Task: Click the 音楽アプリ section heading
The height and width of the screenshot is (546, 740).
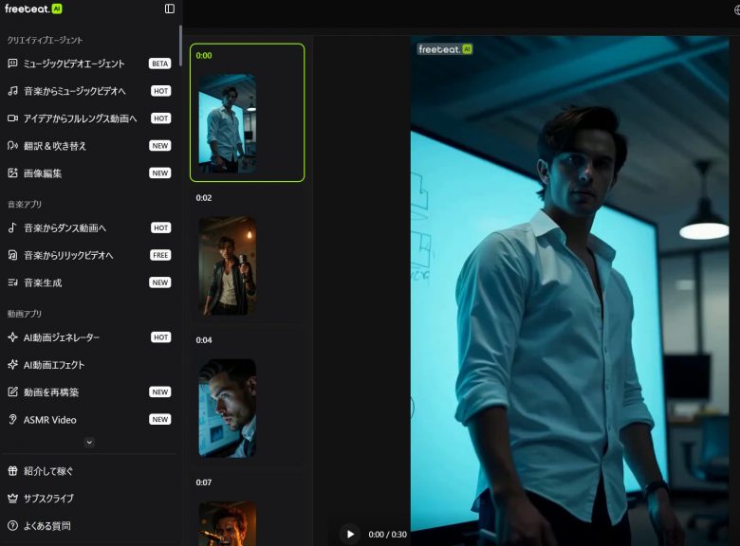Action: (x=25, y=204)
